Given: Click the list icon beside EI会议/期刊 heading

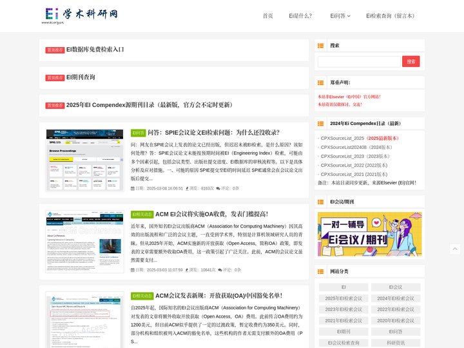Looking at the screenshot, I should (320, 202).
